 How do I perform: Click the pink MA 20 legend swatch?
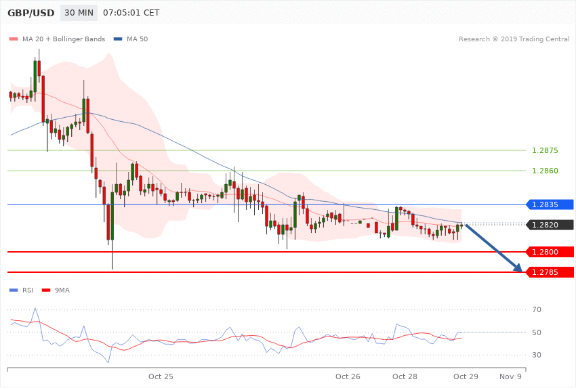coord(14,39)
